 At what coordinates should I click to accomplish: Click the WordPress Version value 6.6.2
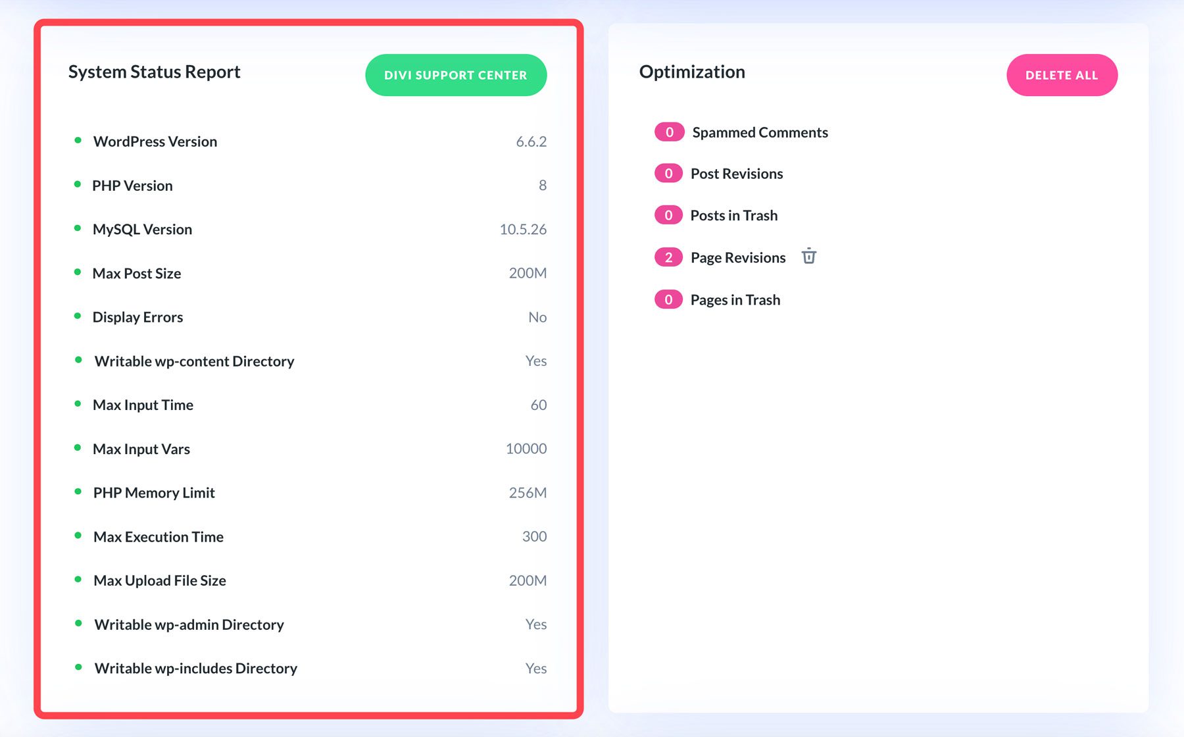click(531, 141)
